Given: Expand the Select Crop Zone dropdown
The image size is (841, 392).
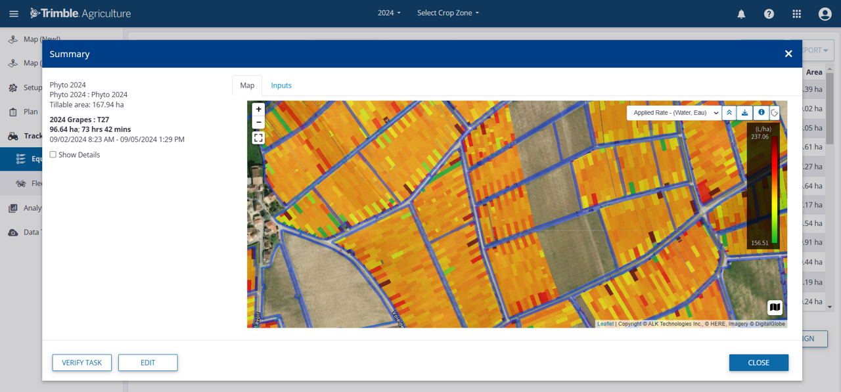Looking at the screenshot, I should pyautogui.click(x=447, y=12).
